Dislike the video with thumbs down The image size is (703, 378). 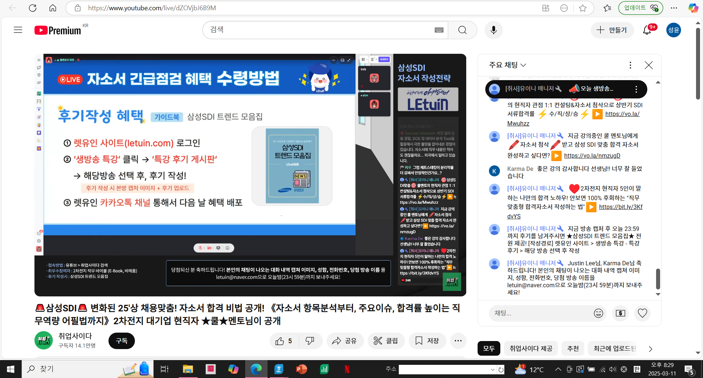pyautogui.click(x=310, y=341)
